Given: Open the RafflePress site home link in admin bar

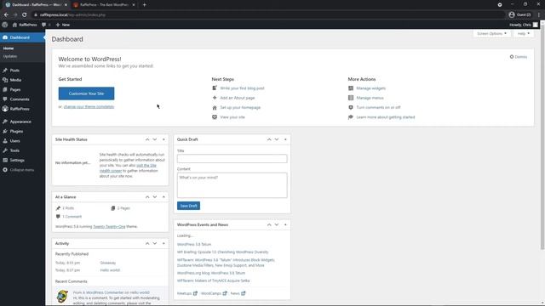Looking at the screenshot, I should point(25,25).
